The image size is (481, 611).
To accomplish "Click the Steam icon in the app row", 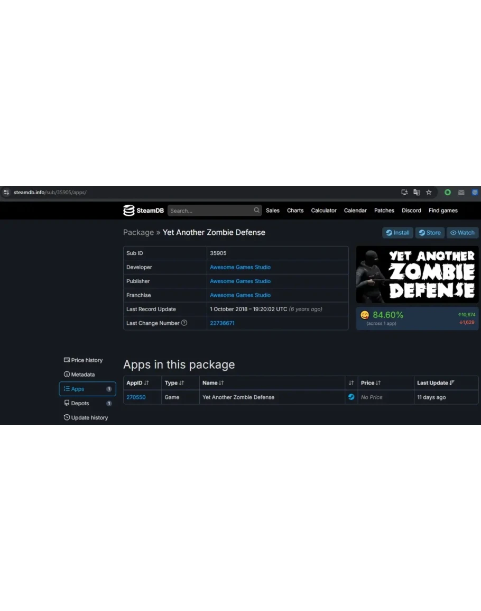I will (x=351, y=397).
